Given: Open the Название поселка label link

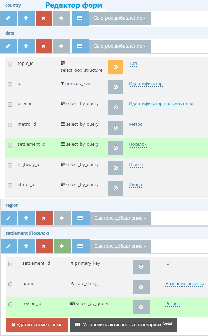Looking at the screenshot, I should (185, 284).
